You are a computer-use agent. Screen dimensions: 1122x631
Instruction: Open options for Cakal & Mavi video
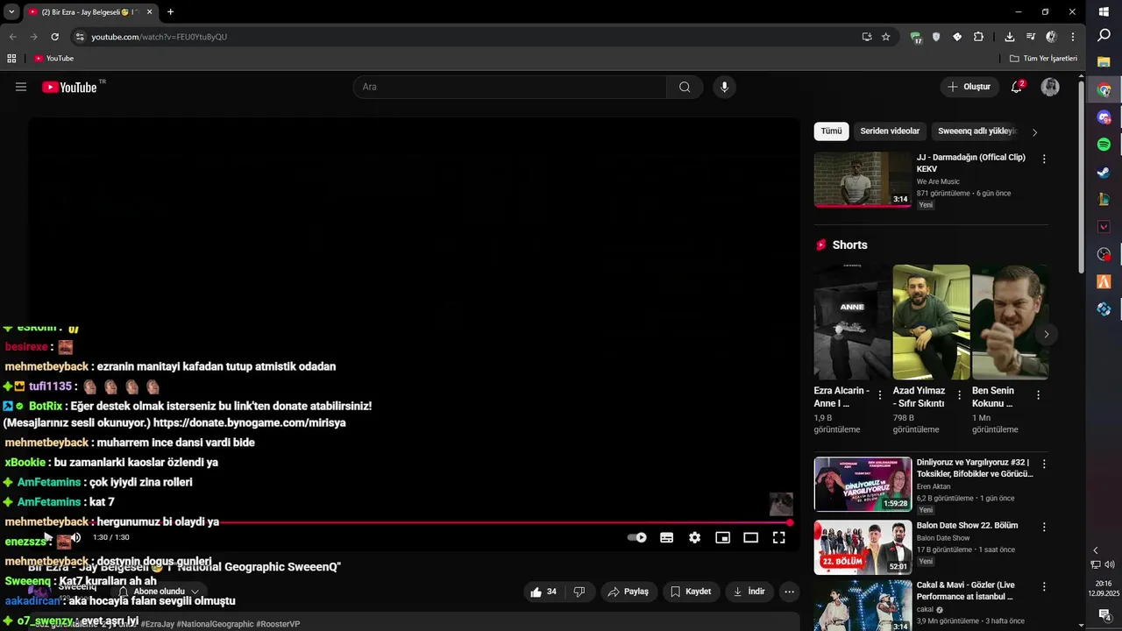pos(1044,586)
